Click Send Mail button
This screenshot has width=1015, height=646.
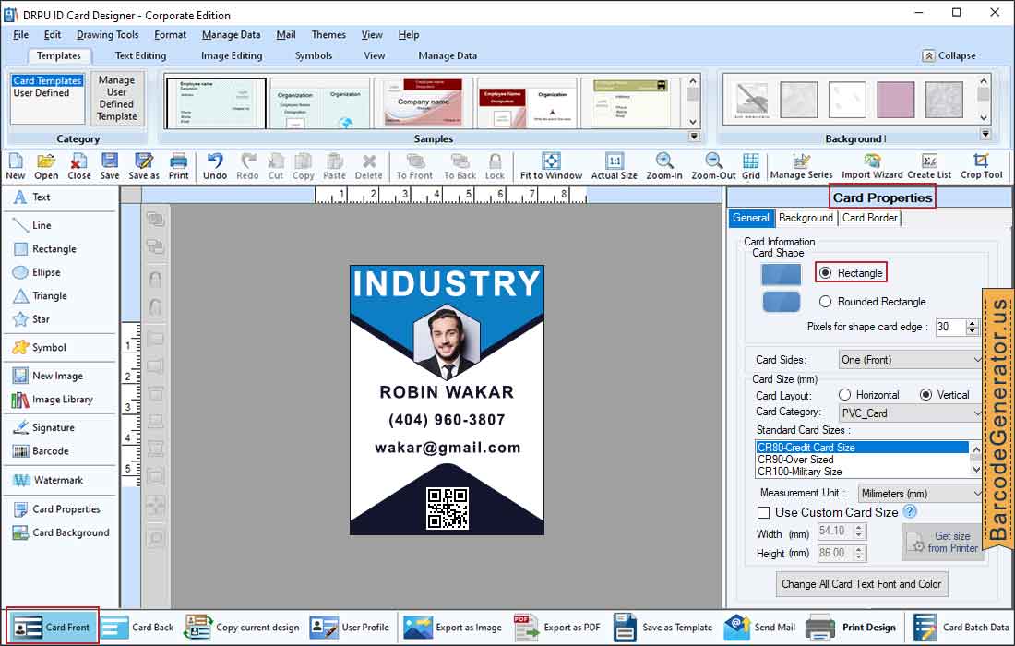point(760,628)
